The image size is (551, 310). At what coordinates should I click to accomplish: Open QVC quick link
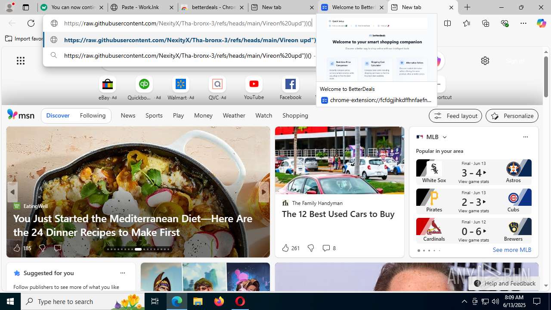217,88
